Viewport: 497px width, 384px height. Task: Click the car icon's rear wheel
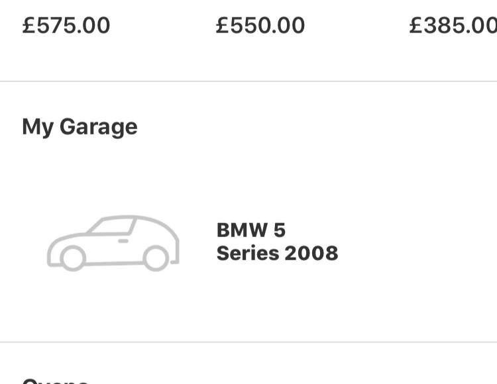tap(156, 258)
